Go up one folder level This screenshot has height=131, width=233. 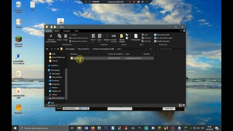[x=58, y=49]
